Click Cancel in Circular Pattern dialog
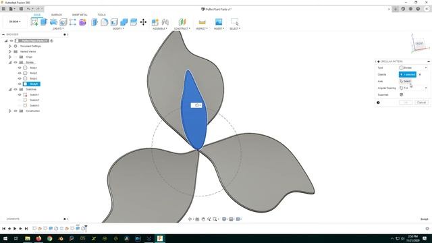The height and width of the screenshot is (243, 432). coord(421,103)
